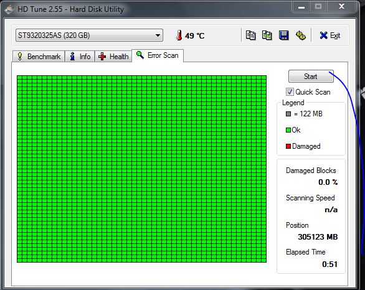Click the red thermometer temperature icon

(179, 35)
